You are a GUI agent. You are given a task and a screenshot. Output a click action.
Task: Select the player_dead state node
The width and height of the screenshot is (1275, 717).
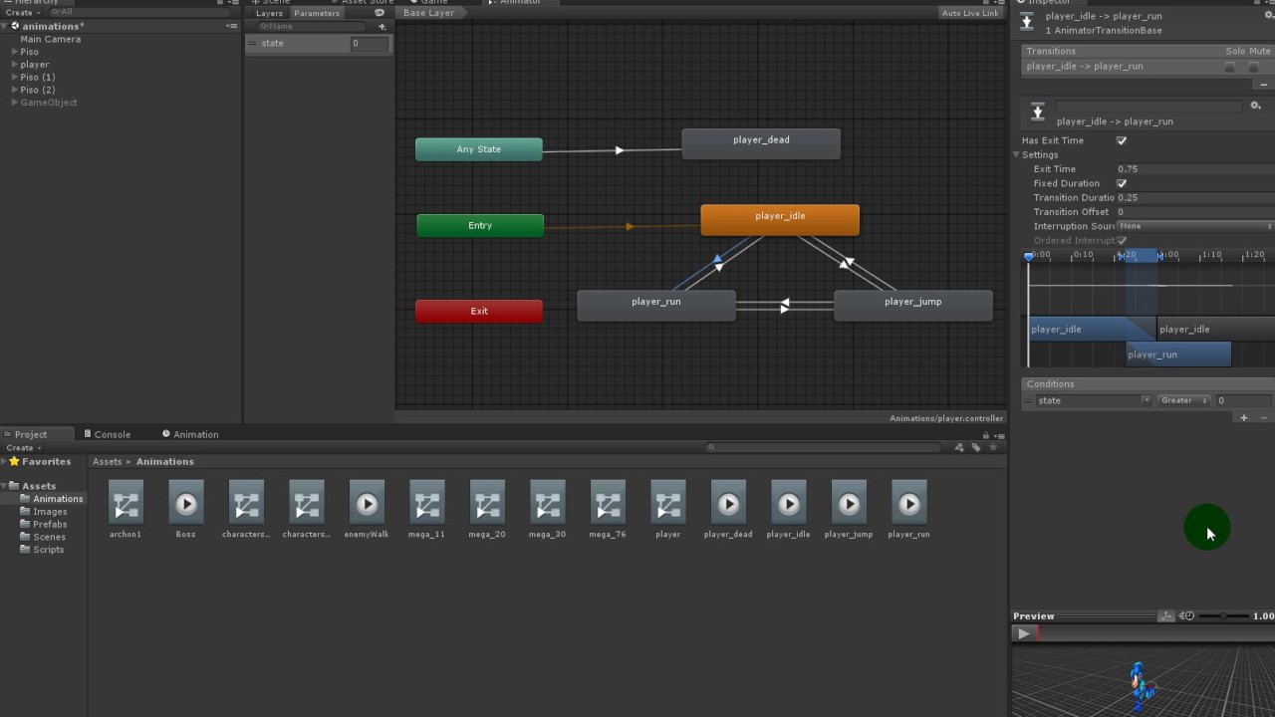pos(761,143)
